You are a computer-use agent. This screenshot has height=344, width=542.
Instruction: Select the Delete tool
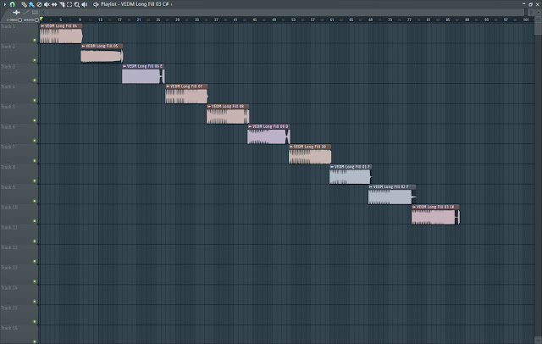(x=39, y=4)
